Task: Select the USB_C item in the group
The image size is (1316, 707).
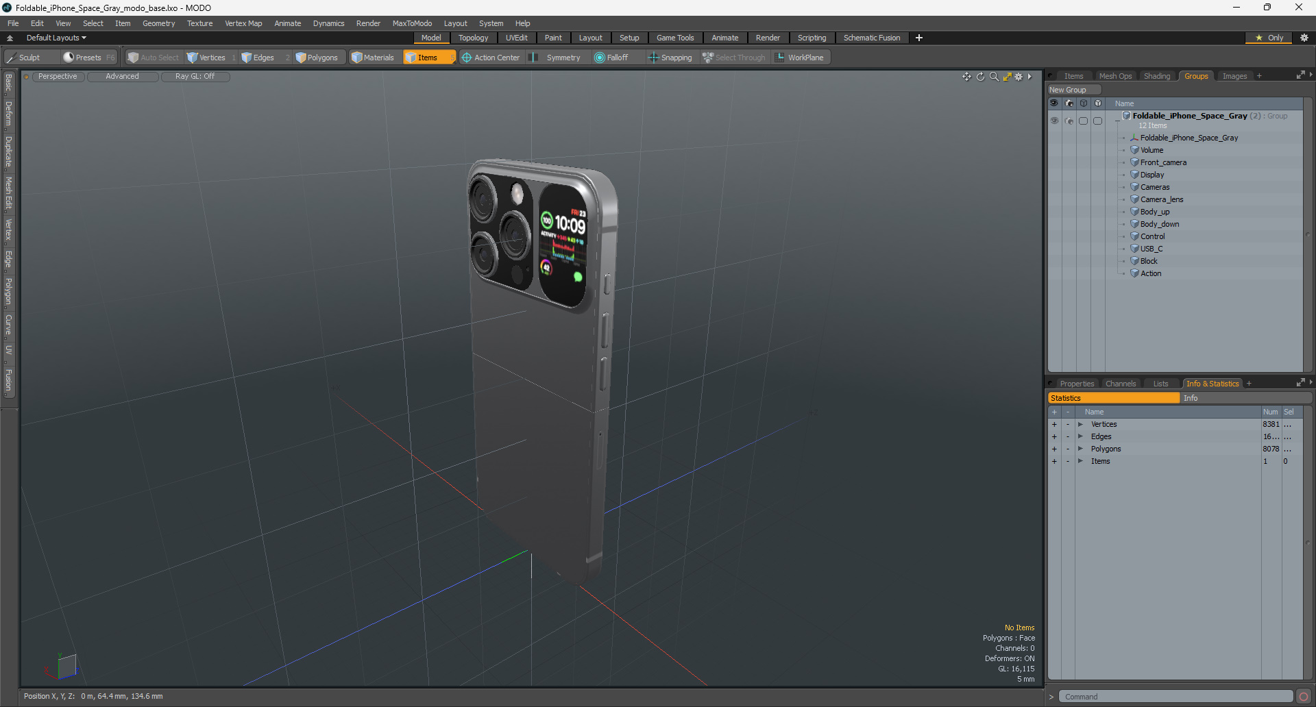Action: click(x=1151, y=249)
